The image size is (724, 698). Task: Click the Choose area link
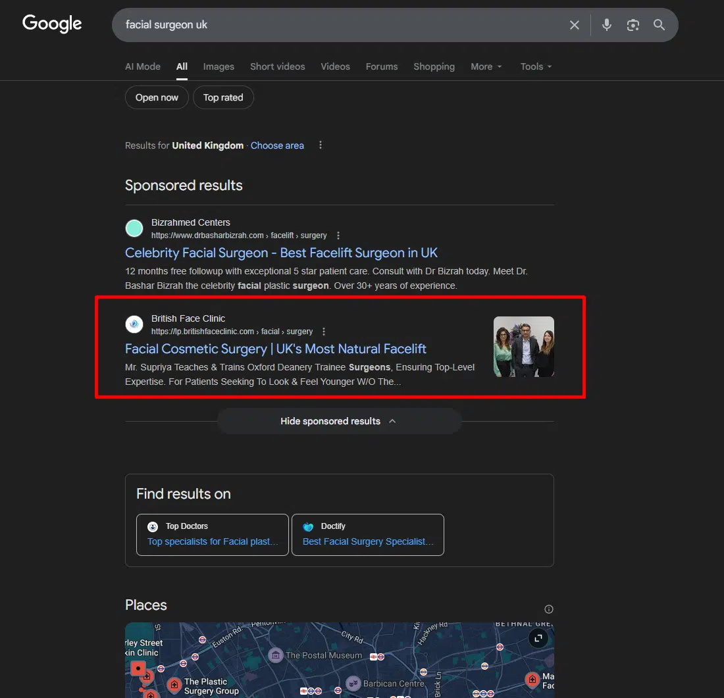(277, 145)
